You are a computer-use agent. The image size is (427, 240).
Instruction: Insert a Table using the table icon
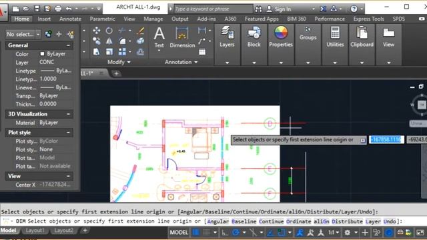pos(202,52)
